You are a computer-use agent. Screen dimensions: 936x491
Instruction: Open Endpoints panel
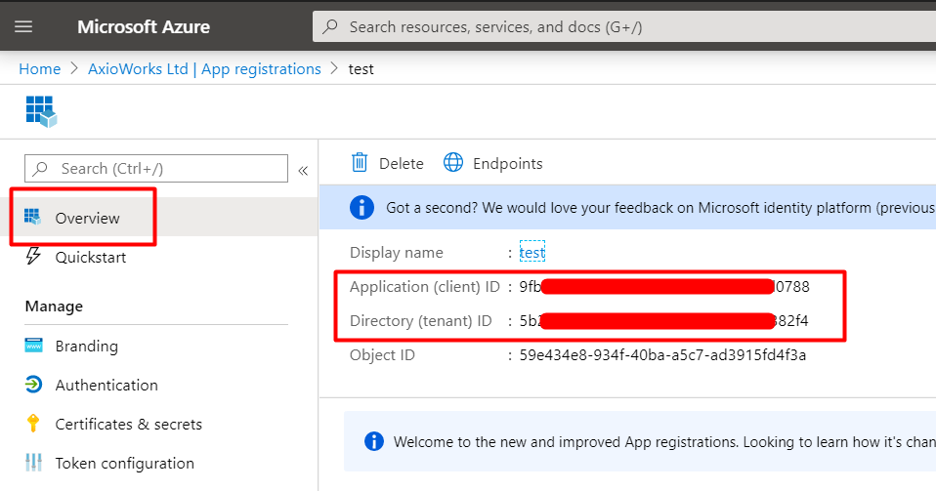pyautogui.click(x=493, y=163)
